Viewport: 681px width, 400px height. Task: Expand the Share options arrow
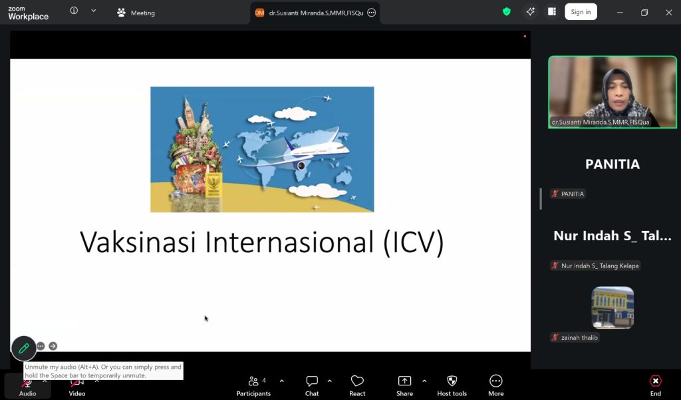[424, 381]
